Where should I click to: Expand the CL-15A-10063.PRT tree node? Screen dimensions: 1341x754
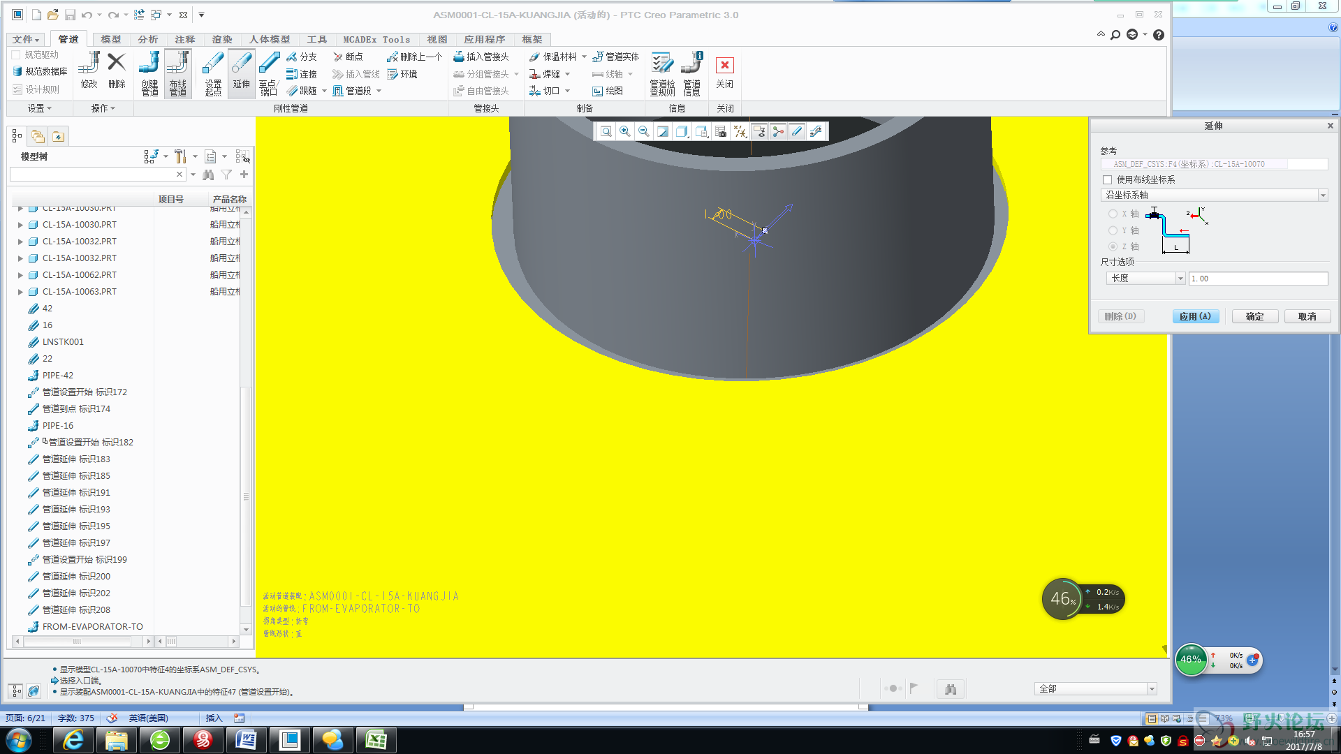pos(20,292)
